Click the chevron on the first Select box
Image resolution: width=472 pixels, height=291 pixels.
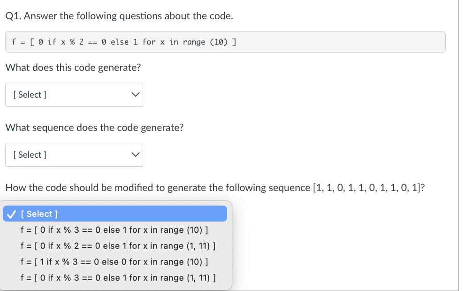click(135, 94)
